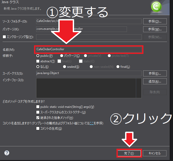Toggle the abstract modifier checkbox
Viewport: 173px width, 161px height.
click(38, 61)
